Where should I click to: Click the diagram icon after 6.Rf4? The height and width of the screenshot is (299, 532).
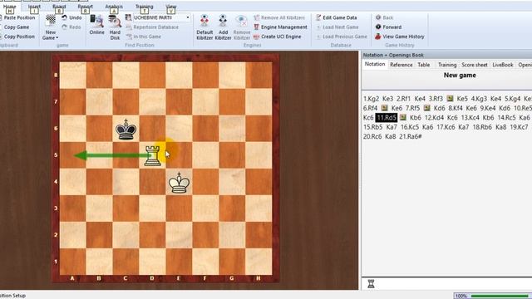point(384,108)
